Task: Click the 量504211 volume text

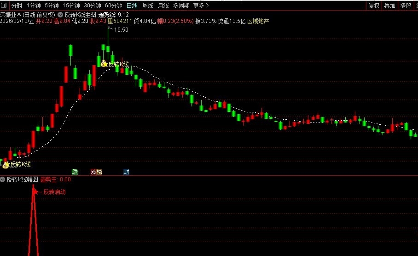Action: tap(120, 21)
